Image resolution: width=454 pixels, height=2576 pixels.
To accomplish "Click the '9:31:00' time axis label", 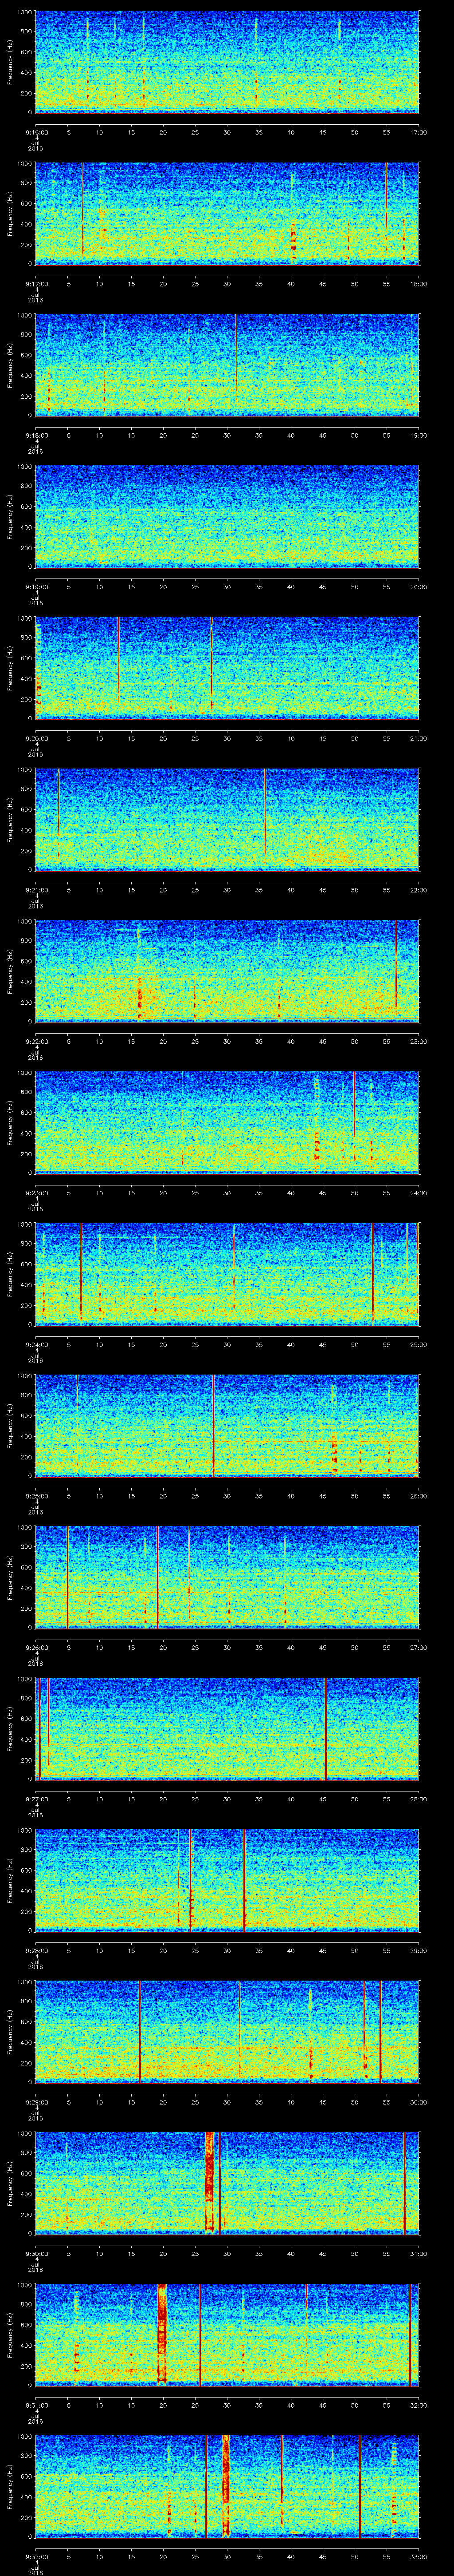I will point(36,2405).
